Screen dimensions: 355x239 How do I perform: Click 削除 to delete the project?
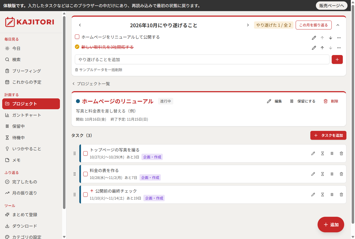point(331,101)
